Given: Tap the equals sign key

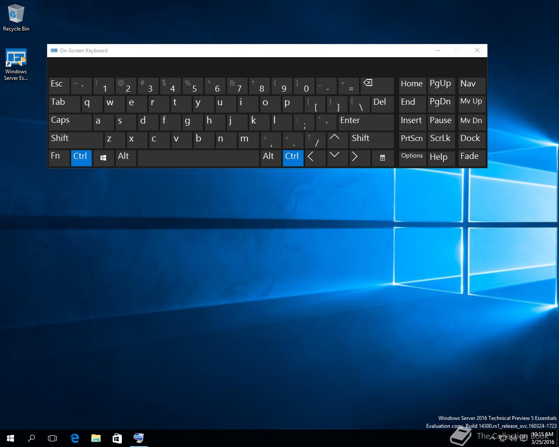Looking at the screenshot, I should 349,86.
